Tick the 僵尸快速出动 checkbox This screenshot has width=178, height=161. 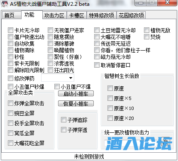[10, 37]
